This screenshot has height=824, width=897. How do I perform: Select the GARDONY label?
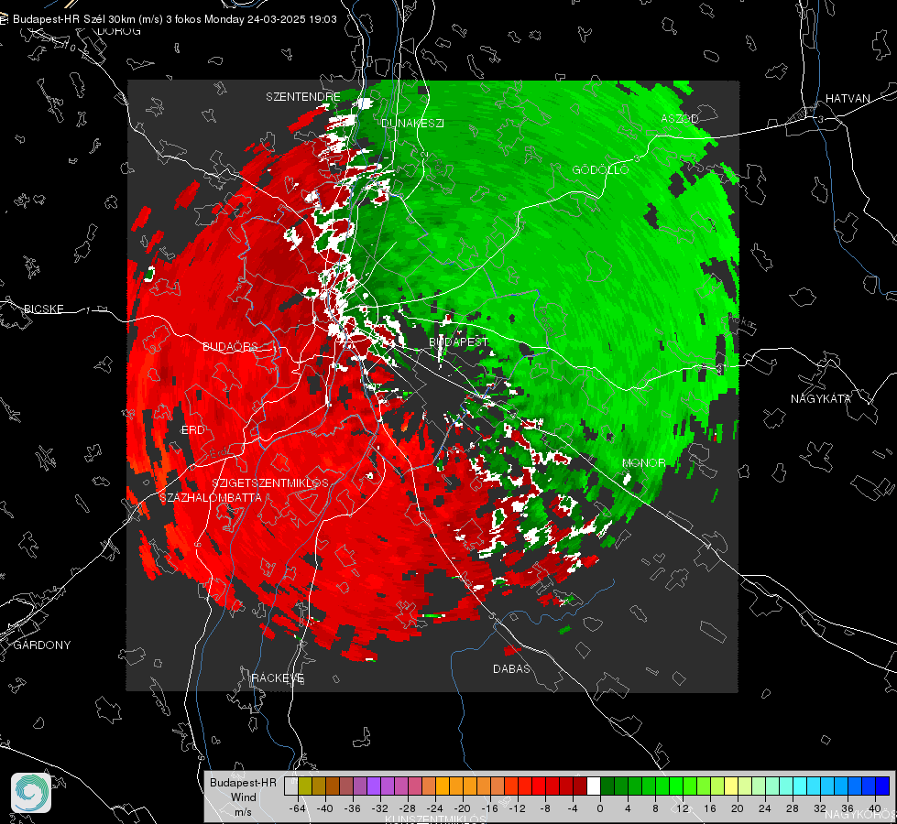click(42, 645)
